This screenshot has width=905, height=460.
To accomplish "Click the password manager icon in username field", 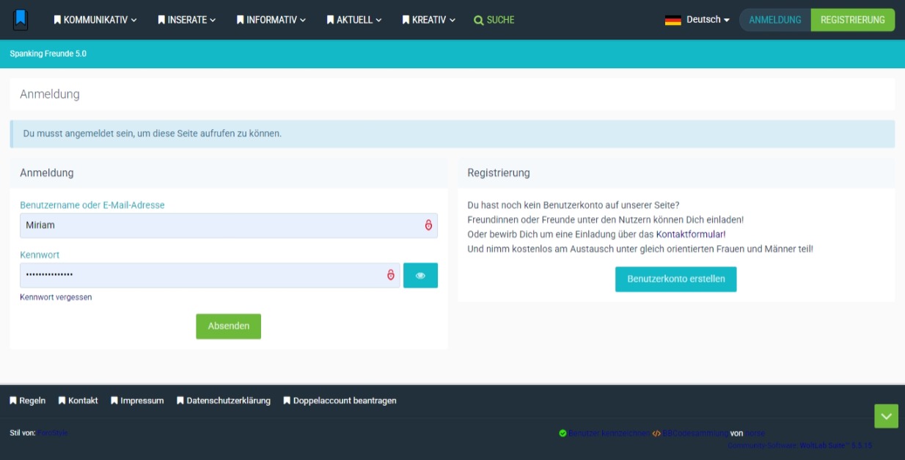I will (428, 225).
